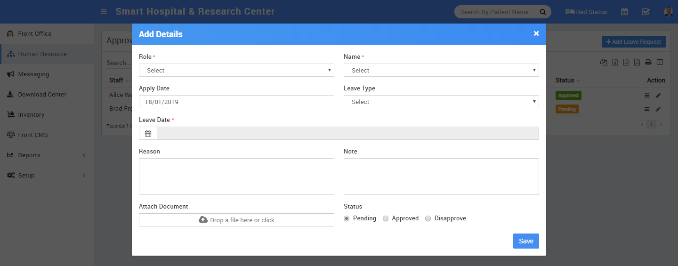Expand the Reports sidebar submenu
The image size is (678, 266).
[47, 155]
